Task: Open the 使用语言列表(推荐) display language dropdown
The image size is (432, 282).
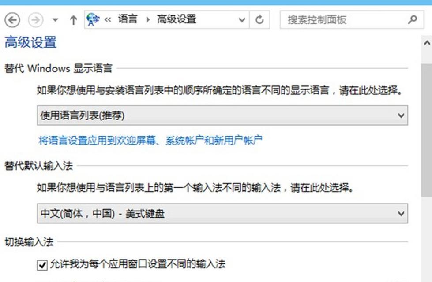Action: (222, 115)
